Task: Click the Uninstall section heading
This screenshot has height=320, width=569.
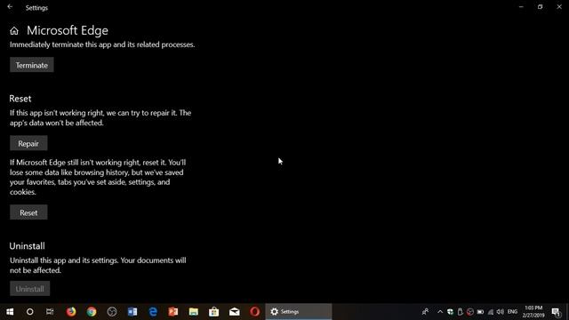Action: (28, 246)
